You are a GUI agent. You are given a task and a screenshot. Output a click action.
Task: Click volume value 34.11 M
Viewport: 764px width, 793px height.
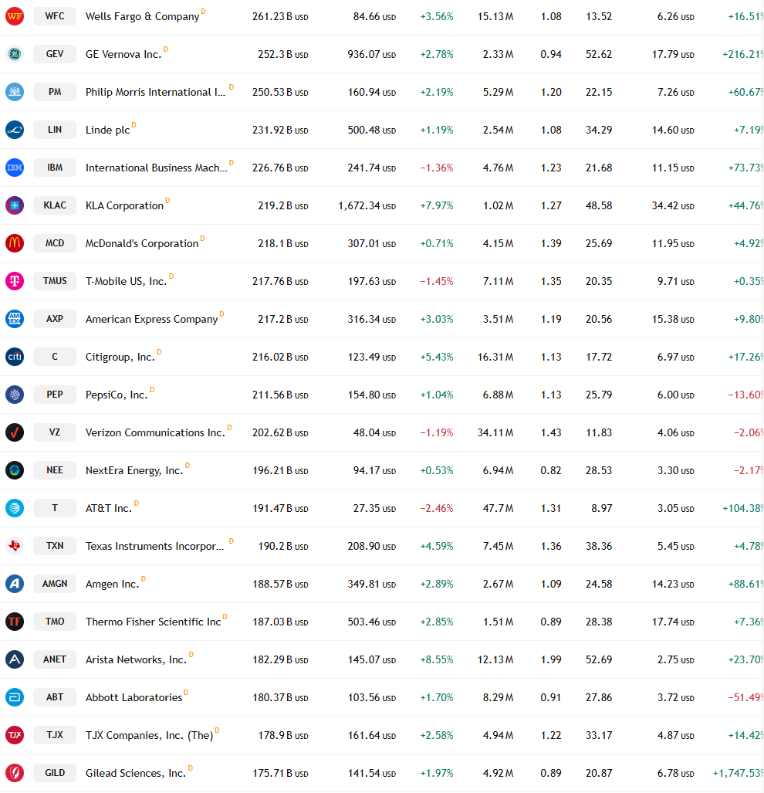tap(495, 433)
